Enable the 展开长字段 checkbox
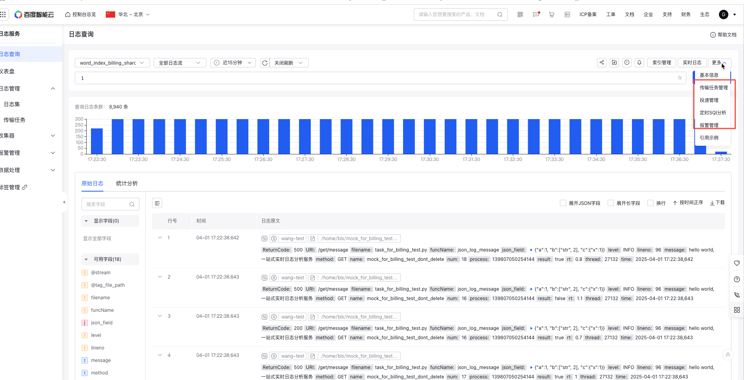 tap(611, 203)
